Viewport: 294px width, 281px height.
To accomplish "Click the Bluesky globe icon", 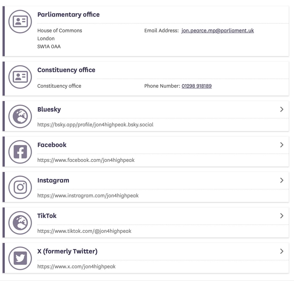I will pos(20,116).
